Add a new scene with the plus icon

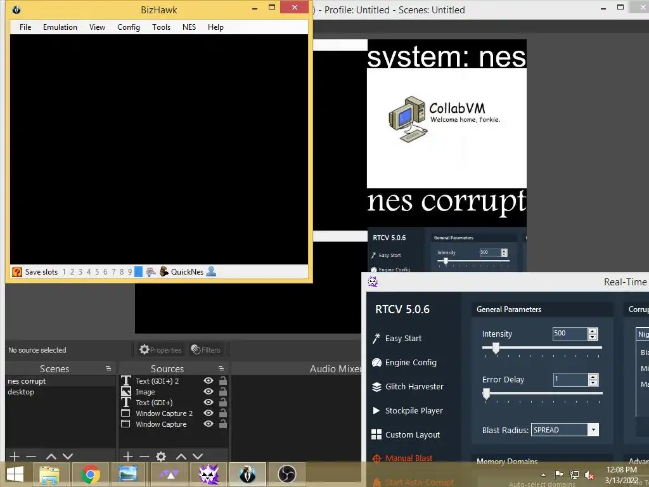tap(15, 457)
